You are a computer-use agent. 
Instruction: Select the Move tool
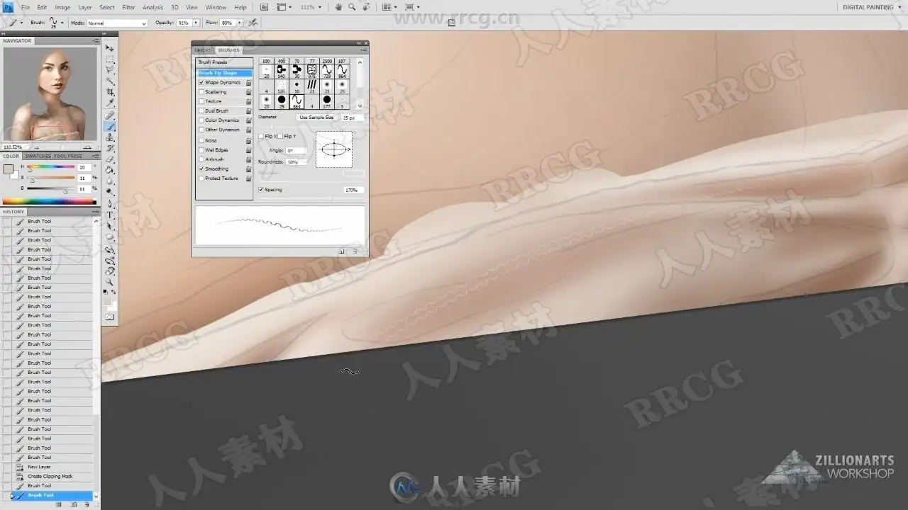point(110,48)
